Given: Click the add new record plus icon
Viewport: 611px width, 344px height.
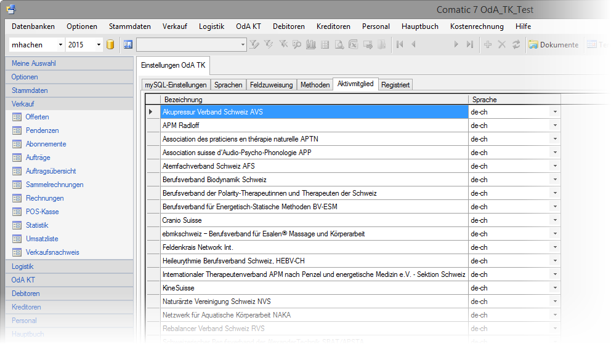Looking at the screenshot, I should tap(488, 44).
